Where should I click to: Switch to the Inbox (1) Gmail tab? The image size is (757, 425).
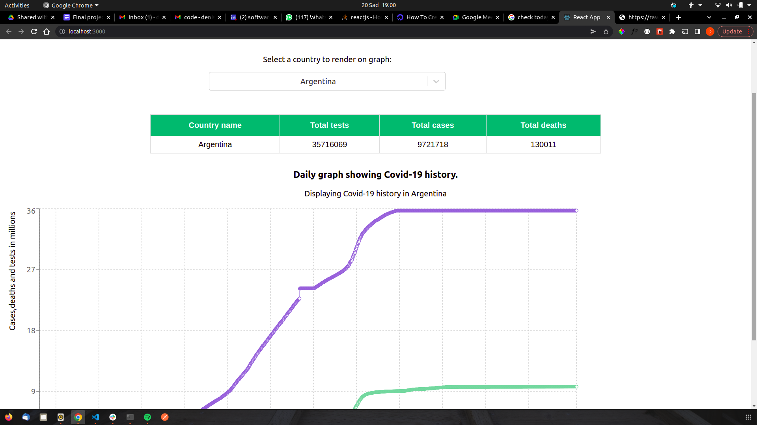pyautogui.click(x=142, y=17)
